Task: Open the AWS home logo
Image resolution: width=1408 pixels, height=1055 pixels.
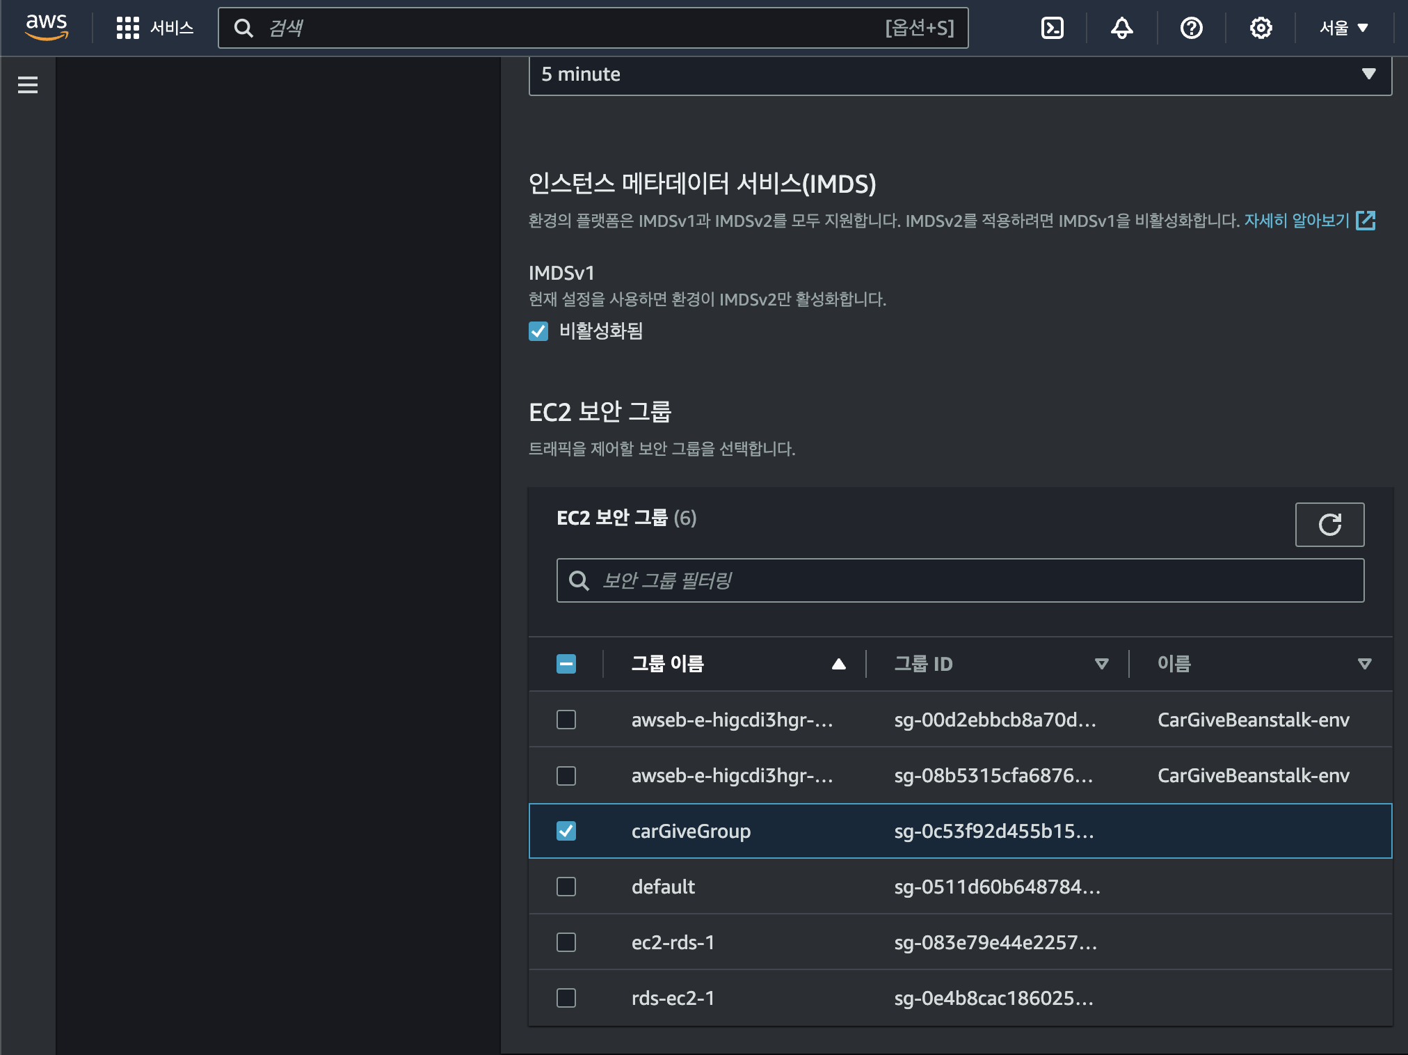Action: pyautogui.click(x=47, y=27)
